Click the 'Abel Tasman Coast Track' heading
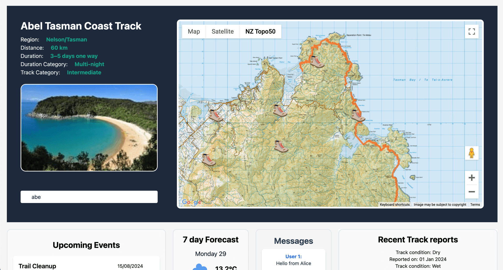 tap(81, 26)
